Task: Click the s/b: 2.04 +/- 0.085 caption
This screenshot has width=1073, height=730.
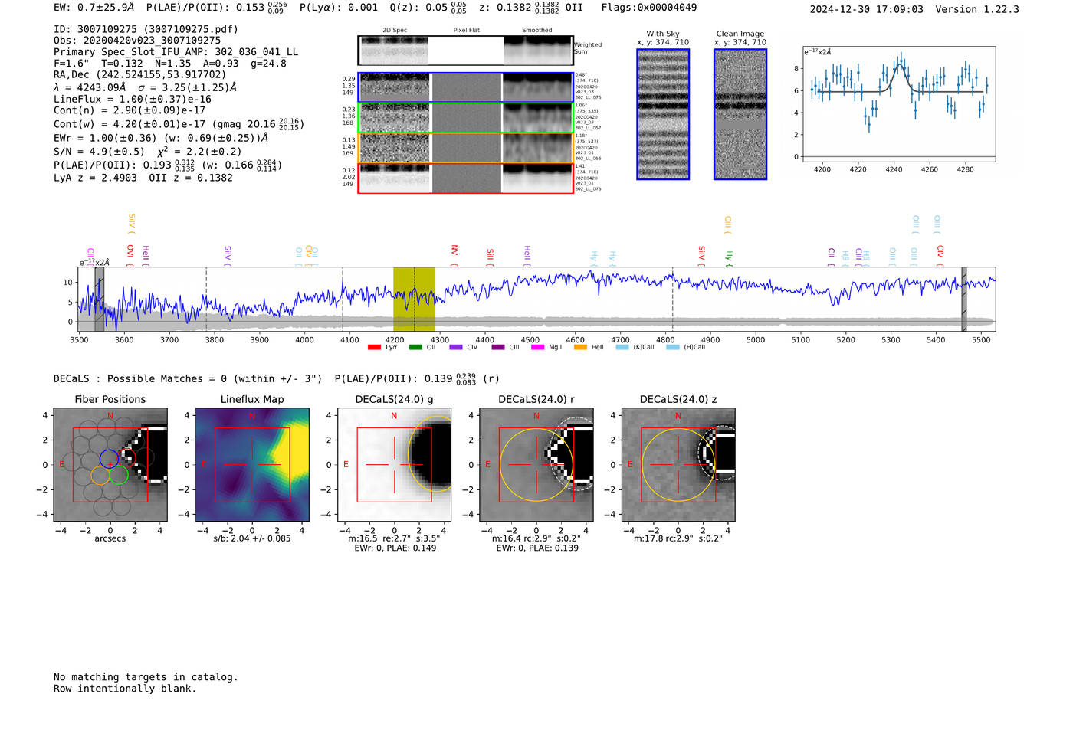Action: click(x=252, y=538)
